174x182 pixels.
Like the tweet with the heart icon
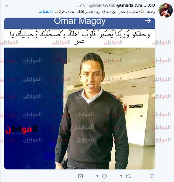coord(104,176)
